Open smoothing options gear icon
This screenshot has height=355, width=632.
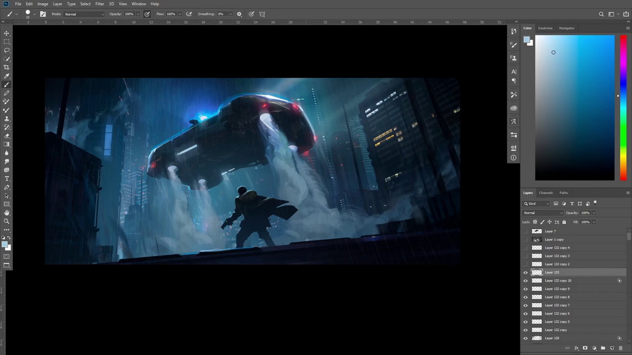pyautogui.click(x=240, y=14)
